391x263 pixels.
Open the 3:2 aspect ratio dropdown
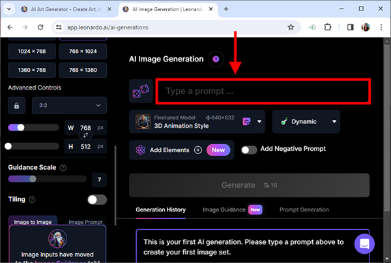pyautogui.click(x=69, y=106)
